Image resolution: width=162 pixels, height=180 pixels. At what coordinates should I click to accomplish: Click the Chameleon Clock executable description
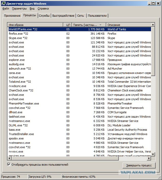coord(125,90)
